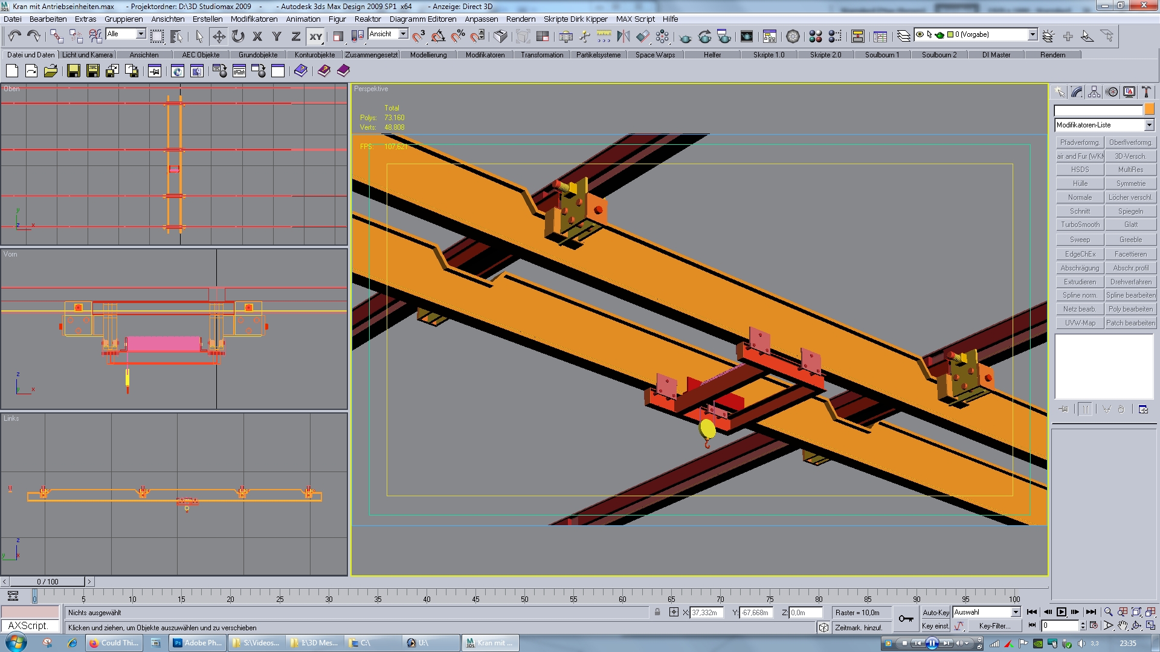Expand the Modifikatoren-Liste dropdown
This screenshot has height=652, width=1160.
point(1149,125)
